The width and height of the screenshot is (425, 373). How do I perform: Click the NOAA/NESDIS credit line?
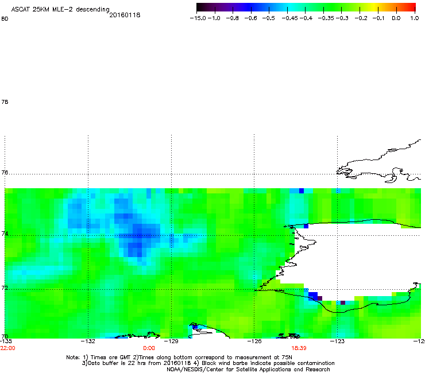pos(248,370)
